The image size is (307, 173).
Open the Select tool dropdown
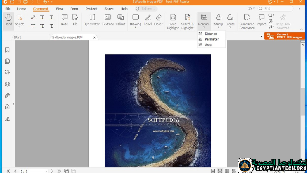point(19,28)
